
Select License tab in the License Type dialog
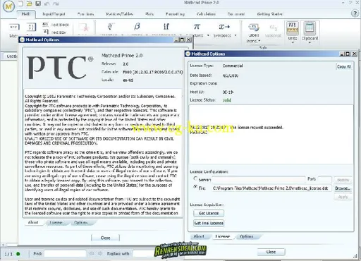(x=222, y=236)
